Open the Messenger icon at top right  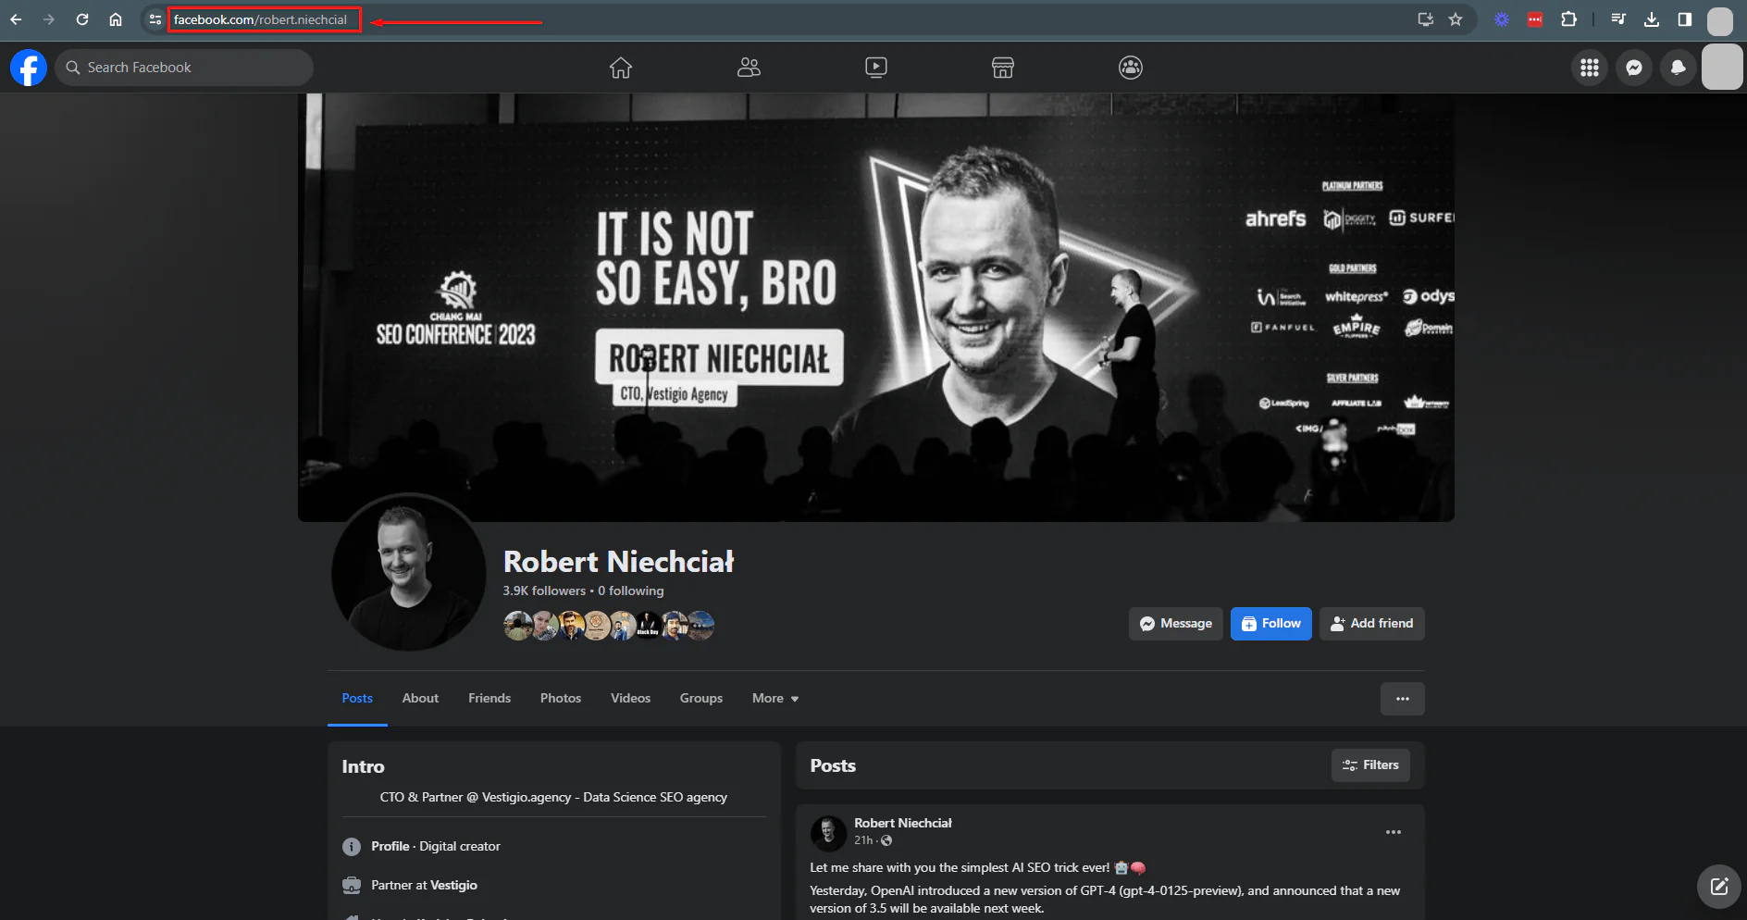[1634, 68]
